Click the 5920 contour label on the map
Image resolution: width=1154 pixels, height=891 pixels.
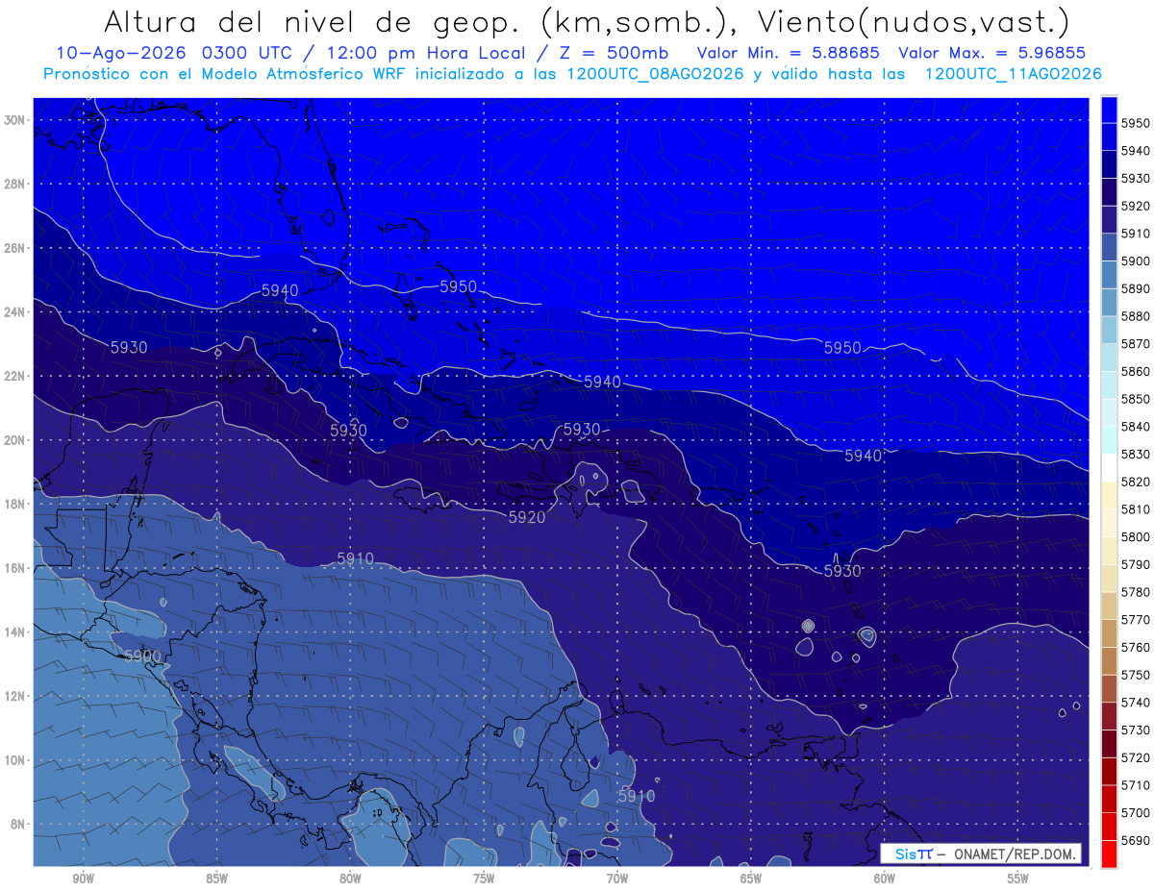point(526,517)
